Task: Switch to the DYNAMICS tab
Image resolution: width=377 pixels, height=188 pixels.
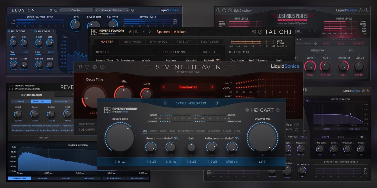Action: coord(158,41)
